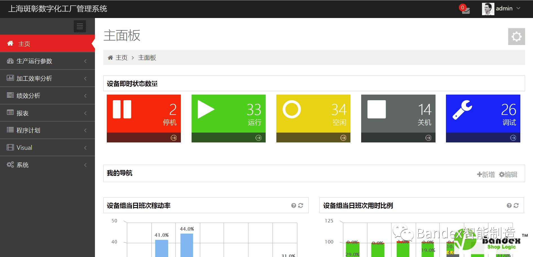The width and height of the screenshot is (533, 257).
Task: Click the wrench icon on the 调试 tile
Action: 462,110
